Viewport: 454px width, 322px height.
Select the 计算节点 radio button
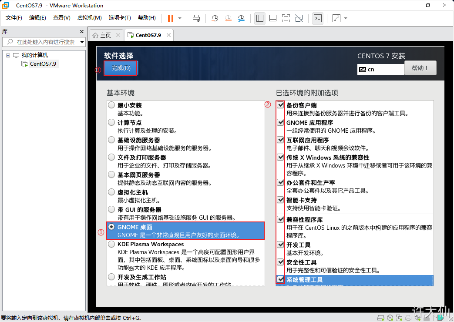pos(111,122)
